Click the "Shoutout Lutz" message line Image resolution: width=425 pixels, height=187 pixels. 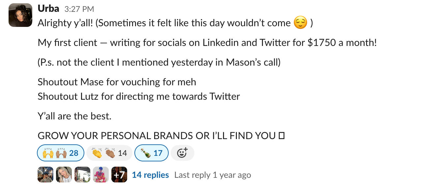coord(139,96)
